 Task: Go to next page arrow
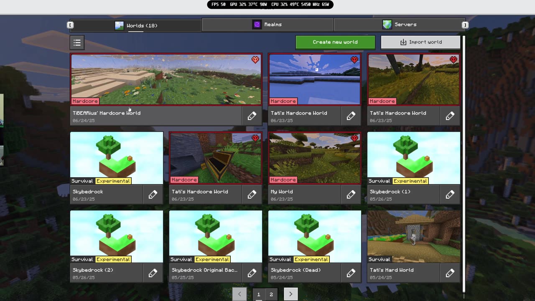click(290, 294)
